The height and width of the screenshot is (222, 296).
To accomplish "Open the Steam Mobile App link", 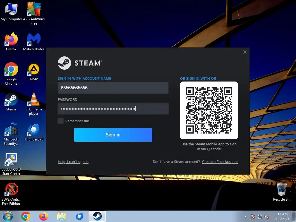I will pos(210,144).
